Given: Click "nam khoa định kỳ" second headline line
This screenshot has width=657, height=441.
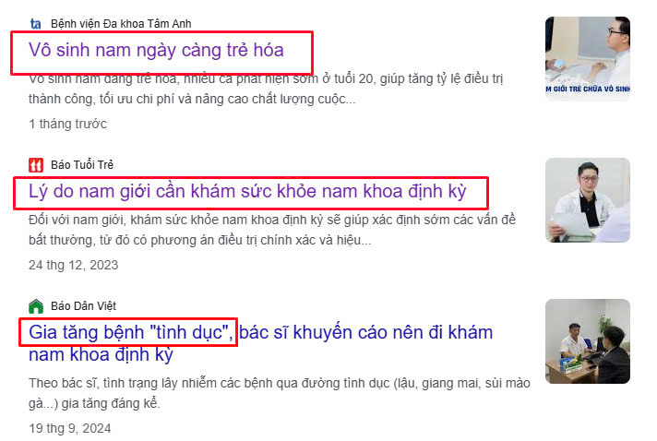Looking at the screenshot, I should tap(101, 354).
